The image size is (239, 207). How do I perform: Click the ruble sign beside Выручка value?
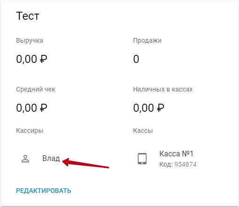[x=43, y=59]
